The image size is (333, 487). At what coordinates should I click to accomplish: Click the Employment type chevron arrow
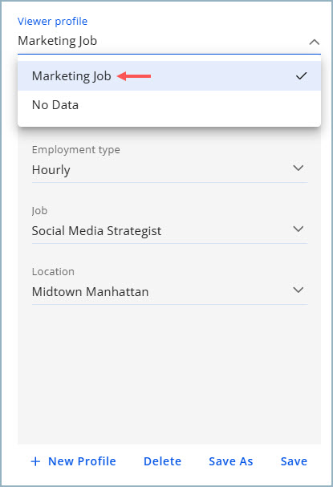298,168
